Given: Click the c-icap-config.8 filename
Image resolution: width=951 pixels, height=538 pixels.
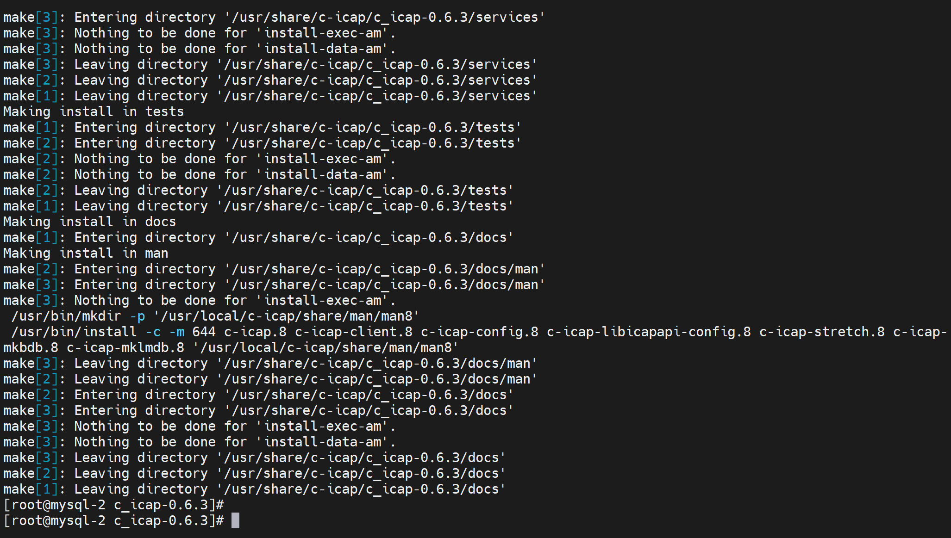Looking at the screenshot, I should coord(479,332).
